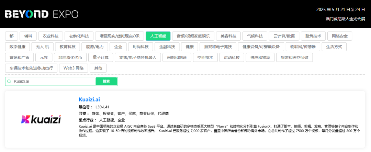This screenshot has width=371, height=152.
Task: Click the 营销和广告 filter
Action: [19, 57]
